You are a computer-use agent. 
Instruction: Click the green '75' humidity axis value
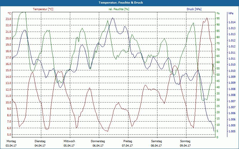click(218, 44)
